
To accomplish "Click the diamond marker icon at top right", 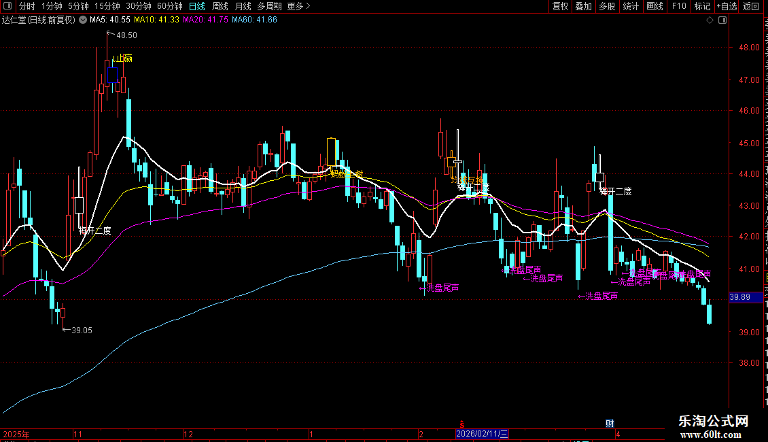I will pyautogui.click(x=710, y=20).
